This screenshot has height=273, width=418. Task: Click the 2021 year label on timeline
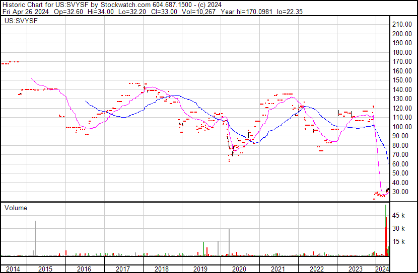tap(278, 269)
